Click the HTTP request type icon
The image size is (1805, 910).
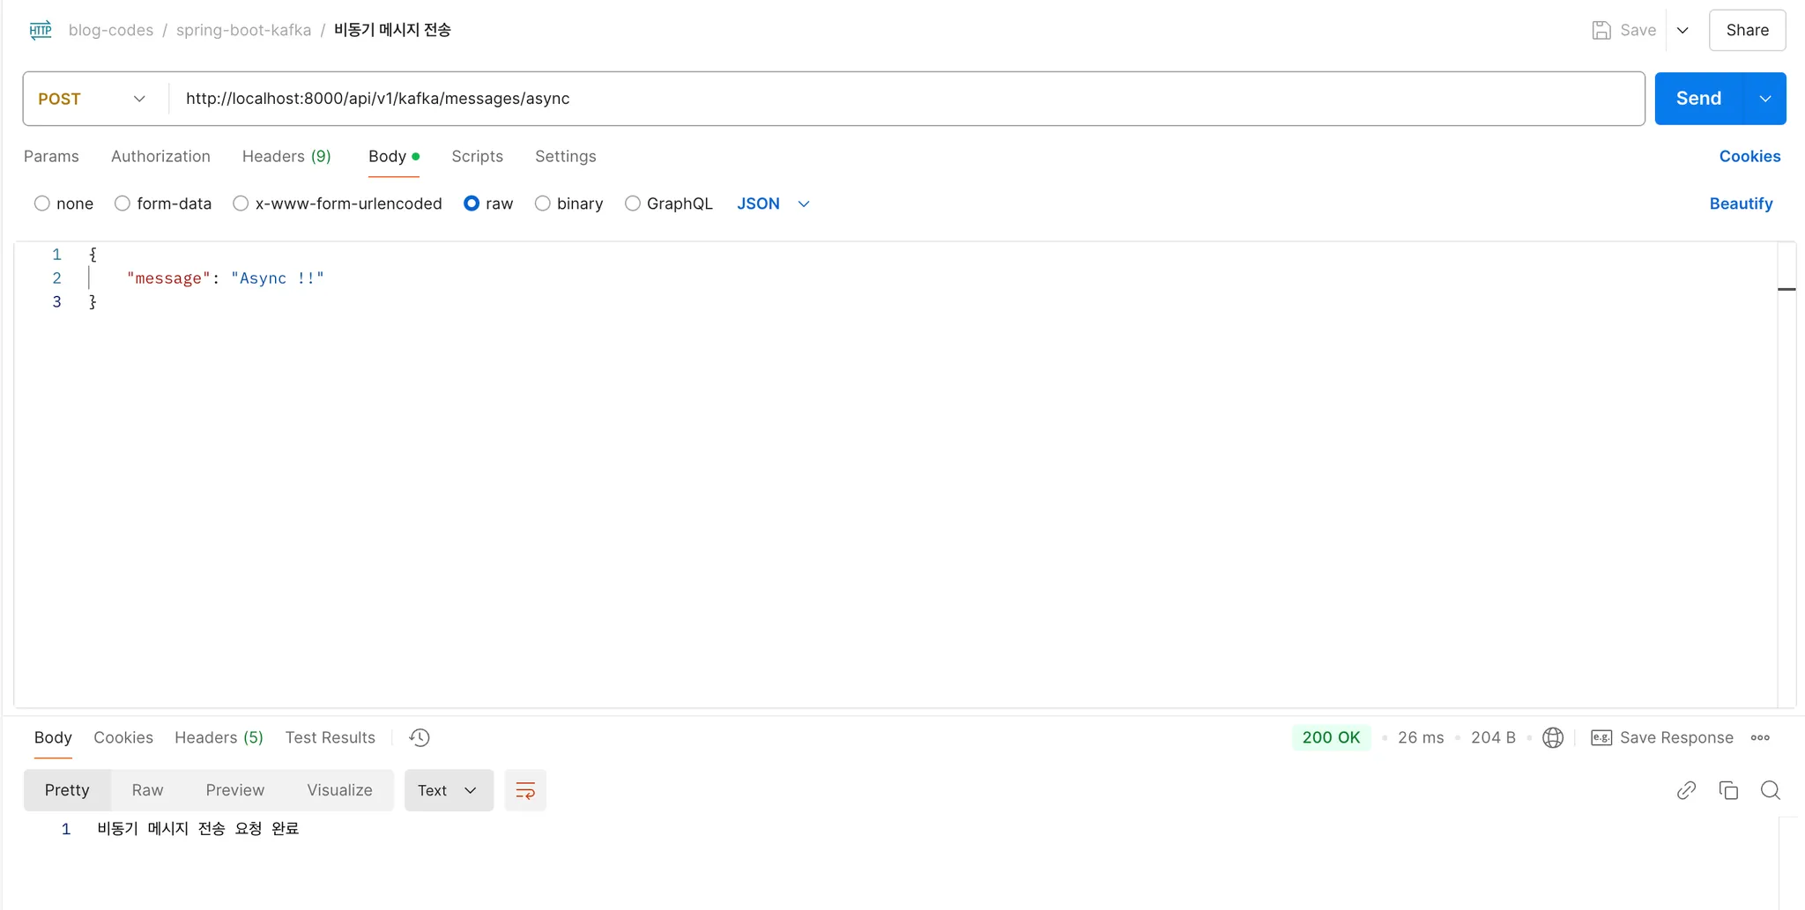(x=41, y=30)
